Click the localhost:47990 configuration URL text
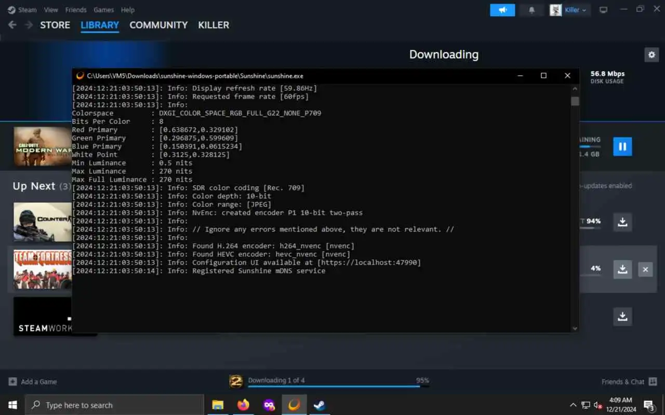The width and height of the screenshot is (665, 415). coord(369,262)
